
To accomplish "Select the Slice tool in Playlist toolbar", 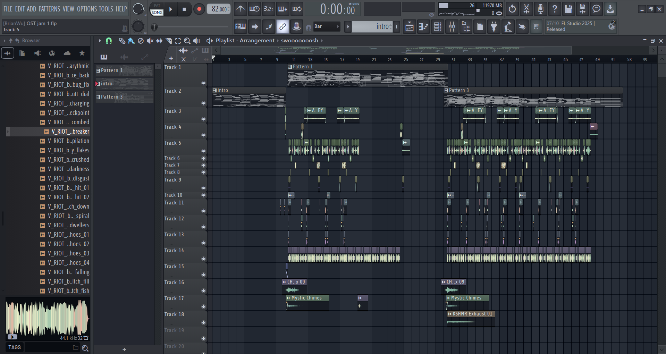I will click(169, 41).
